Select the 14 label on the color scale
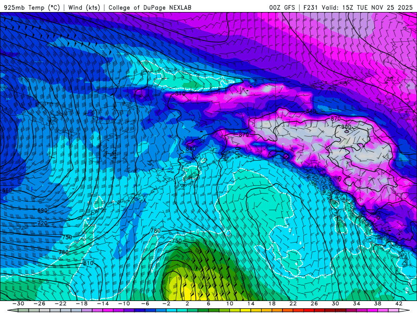The width and height of the screenshot is (417, 313). 251,304
